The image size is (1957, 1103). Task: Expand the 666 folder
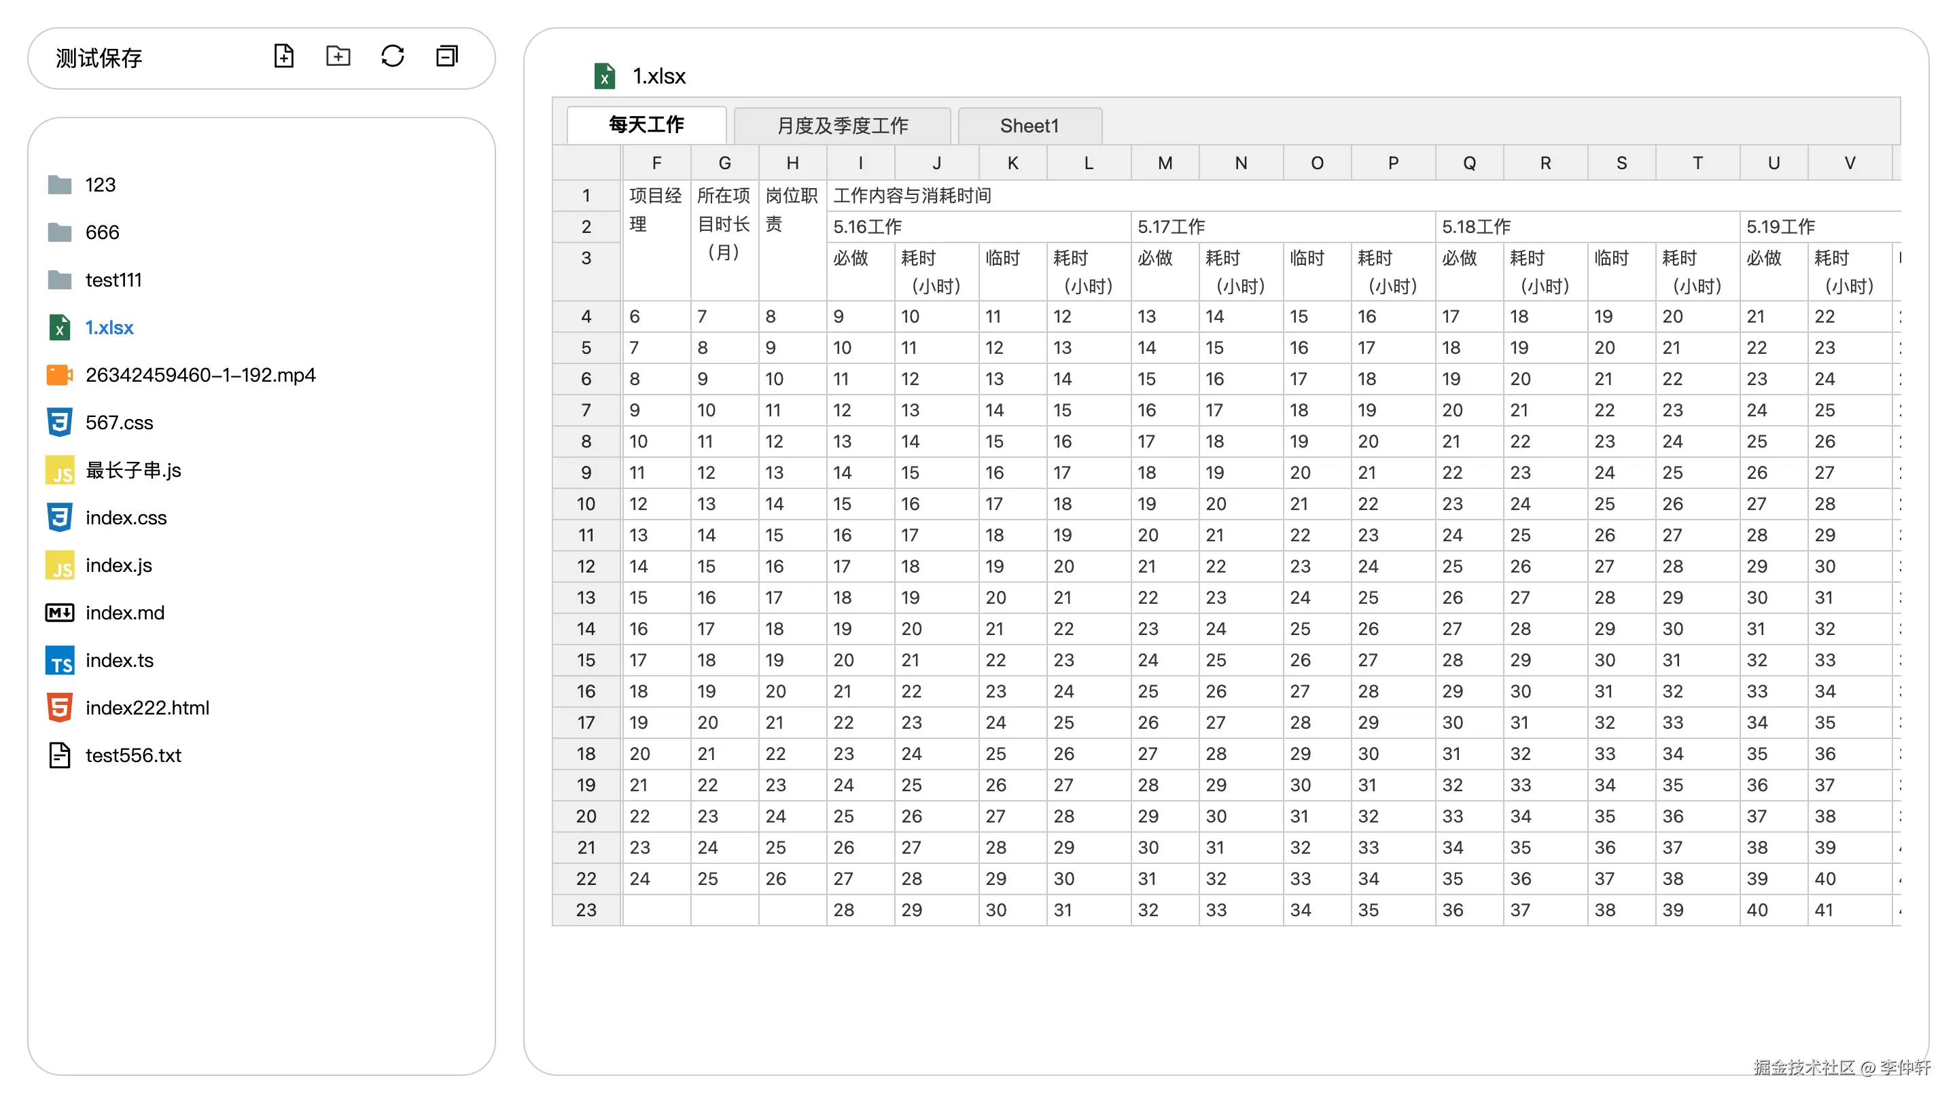pyautogui.click(x=102, y=232)
